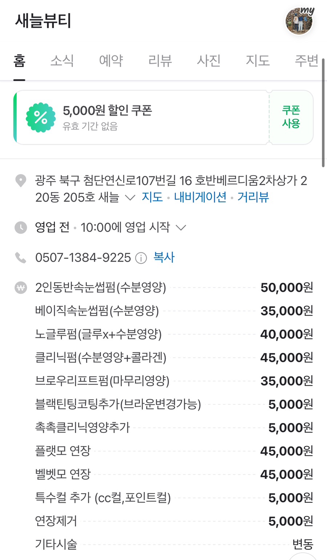
Task: Click the green discount percent coupon icon
Action: [x=41, y=118]
